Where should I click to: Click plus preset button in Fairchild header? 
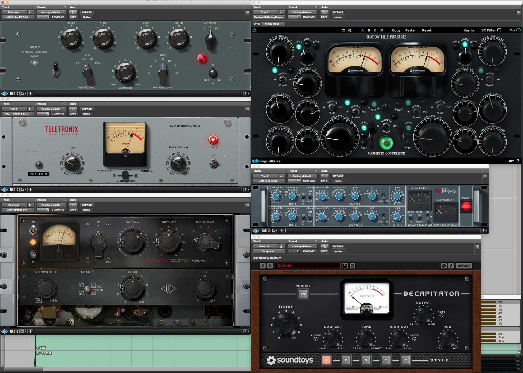click(x=43, y=210)
